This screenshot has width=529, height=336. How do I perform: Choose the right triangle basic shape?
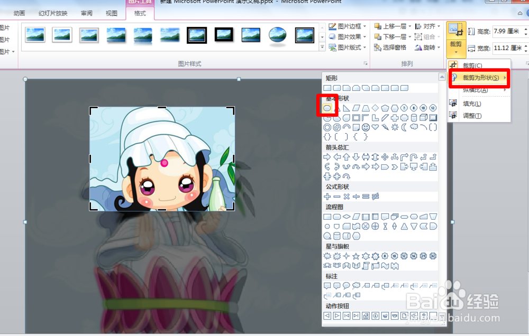tap(346, 108)
